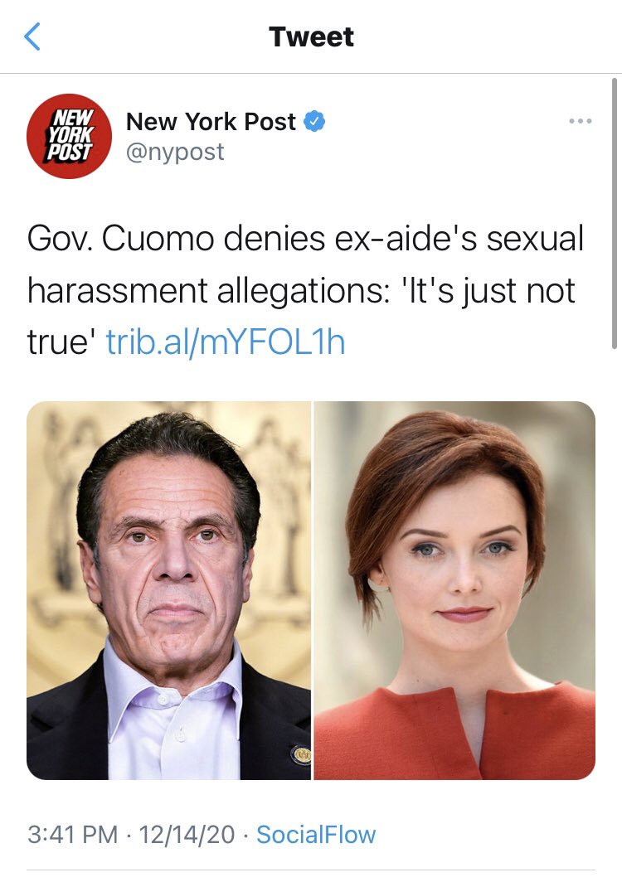Tap the lapel pin in the left photo
Viewport: 622px width, 882px height.
point(302,754)
